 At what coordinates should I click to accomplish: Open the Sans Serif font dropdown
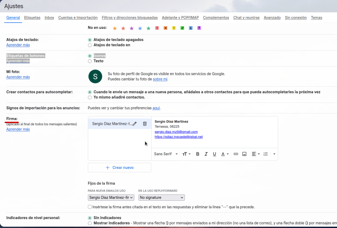tap(166, 154)
